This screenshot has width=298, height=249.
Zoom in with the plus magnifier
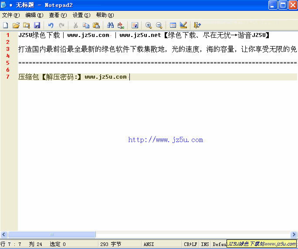click(149, 25)
